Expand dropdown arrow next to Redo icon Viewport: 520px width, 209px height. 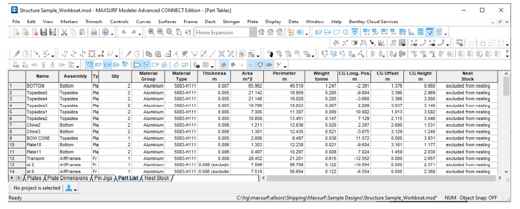tap(139, 34)
